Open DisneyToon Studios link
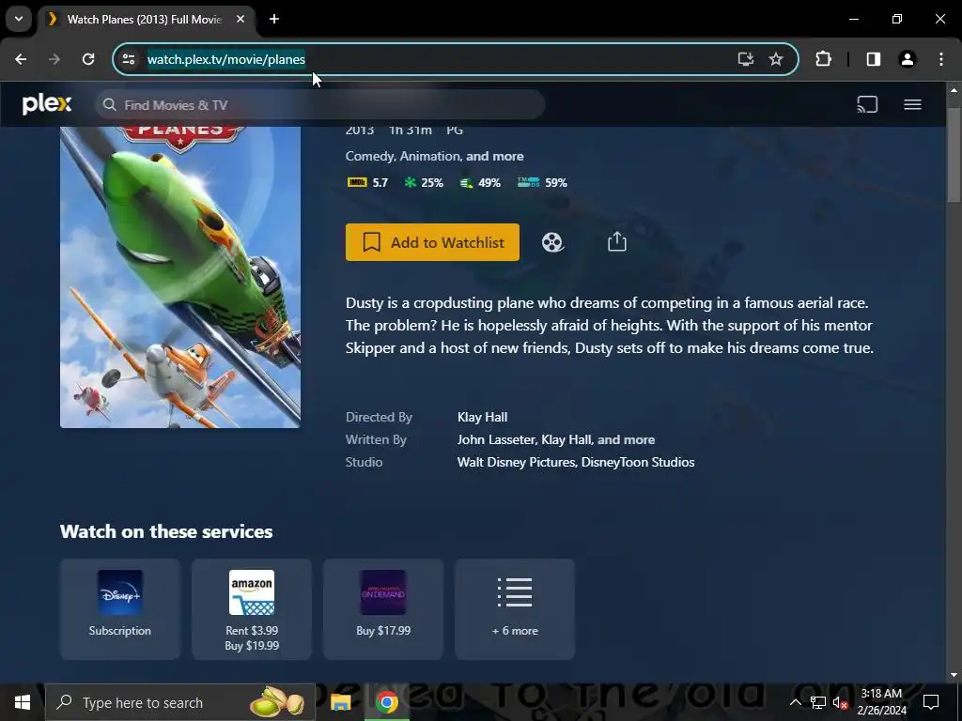Image resolution: width=962 pixels, height=721 pixels. point(638,462)
